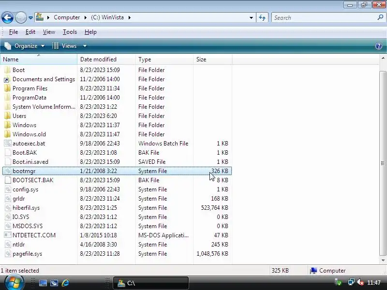Sort by the Name column header
This screenshot has width=387, height=290.
(x=39, y=59)
